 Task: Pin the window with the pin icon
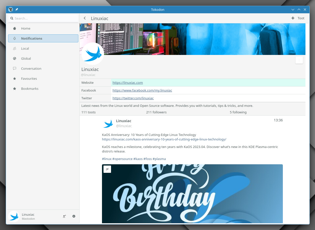tap(17, 10)
